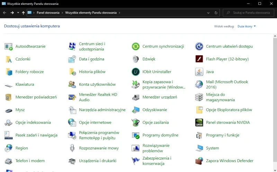Open the green Centrum synchronizacji icon

pyautogui.click(x=136, y=47)
